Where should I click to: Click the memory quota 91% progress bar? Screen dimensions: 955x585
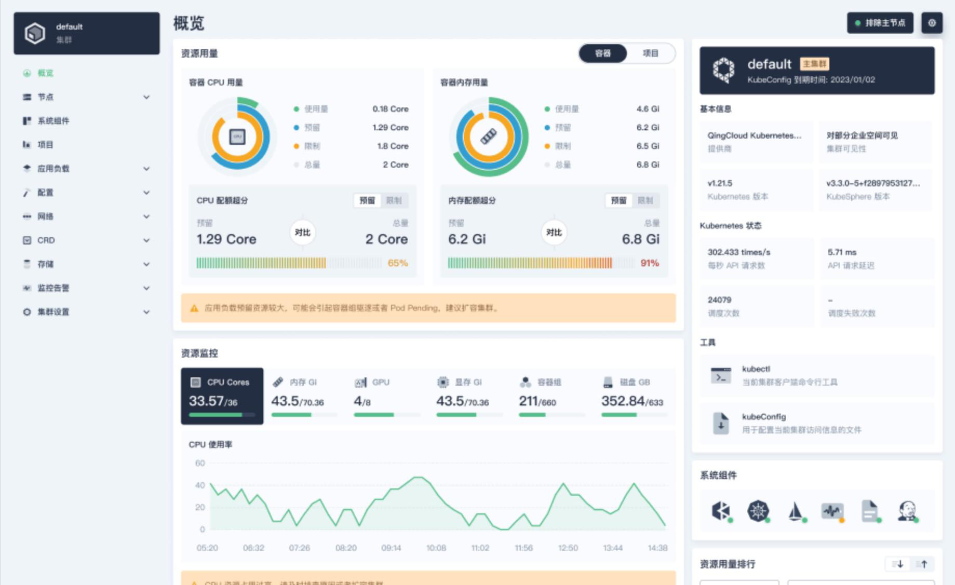coord(541,263)
